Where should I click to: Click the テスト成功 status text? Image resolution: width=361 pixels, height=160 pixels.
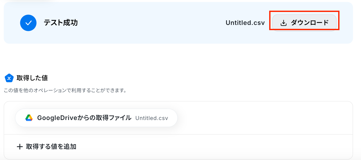pos(61,23)
